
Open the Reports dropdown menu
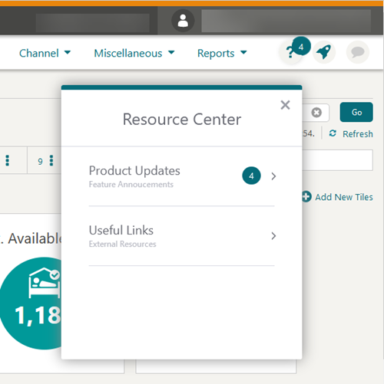click(x=222, y=53)
